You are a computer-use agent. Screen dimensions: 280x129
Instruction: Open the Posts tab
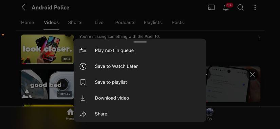pyautogui.click(x=178, y=22)
